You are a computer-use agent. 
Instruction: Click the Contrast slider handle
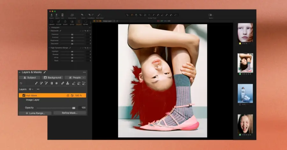[72, 38]
